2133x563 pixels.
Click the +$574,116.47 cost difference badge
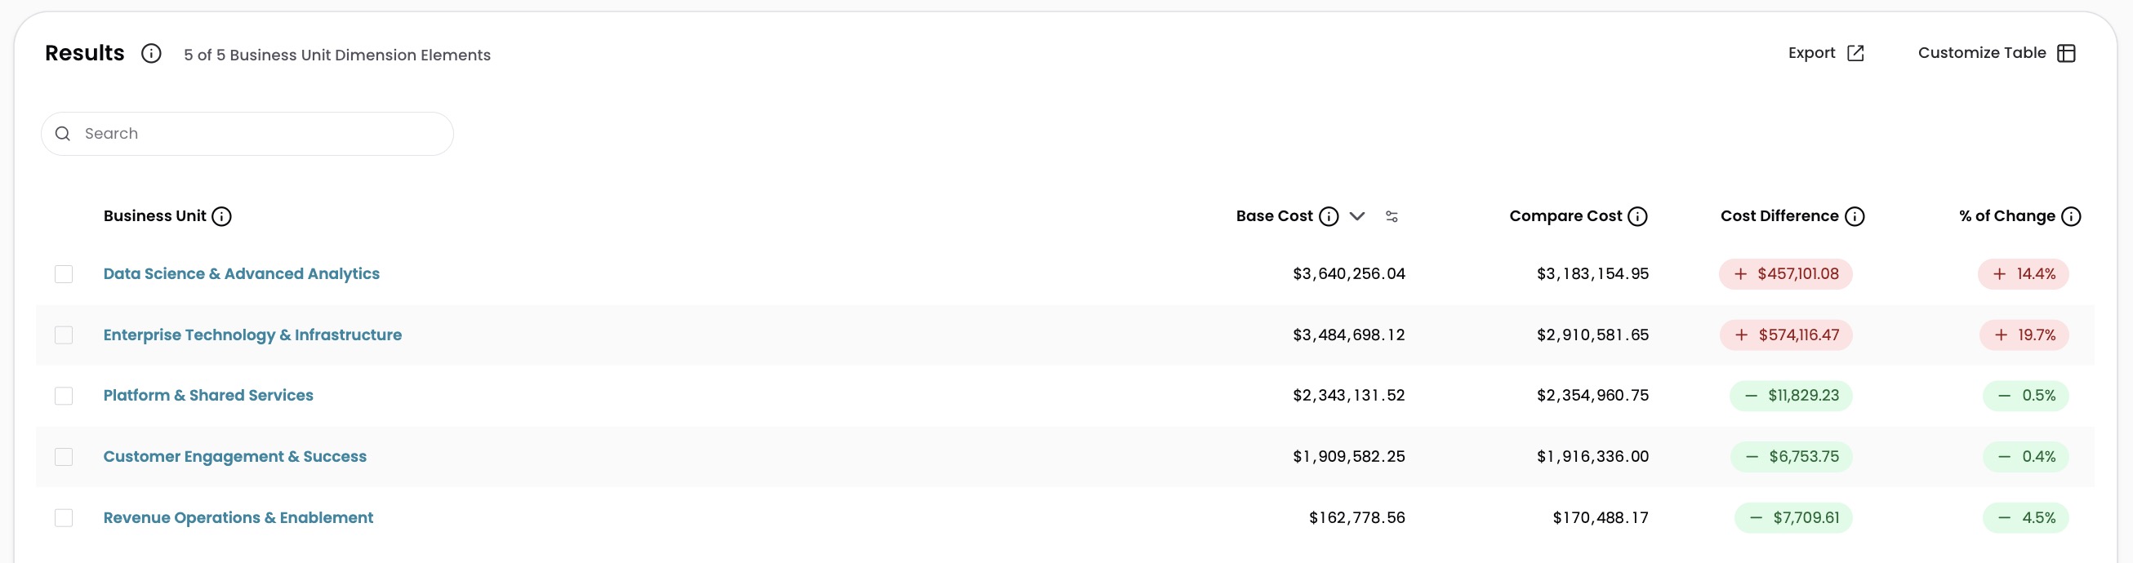tap(1786, 335)
